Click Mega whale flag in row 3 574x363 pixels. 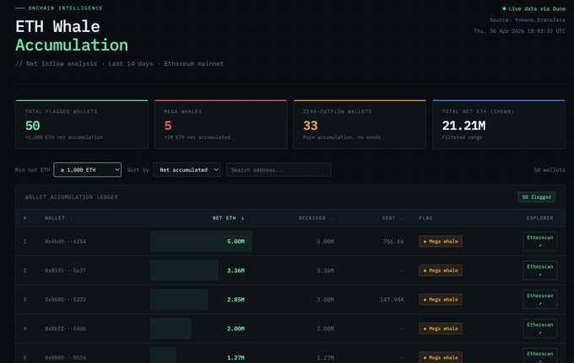pos(441,300)
